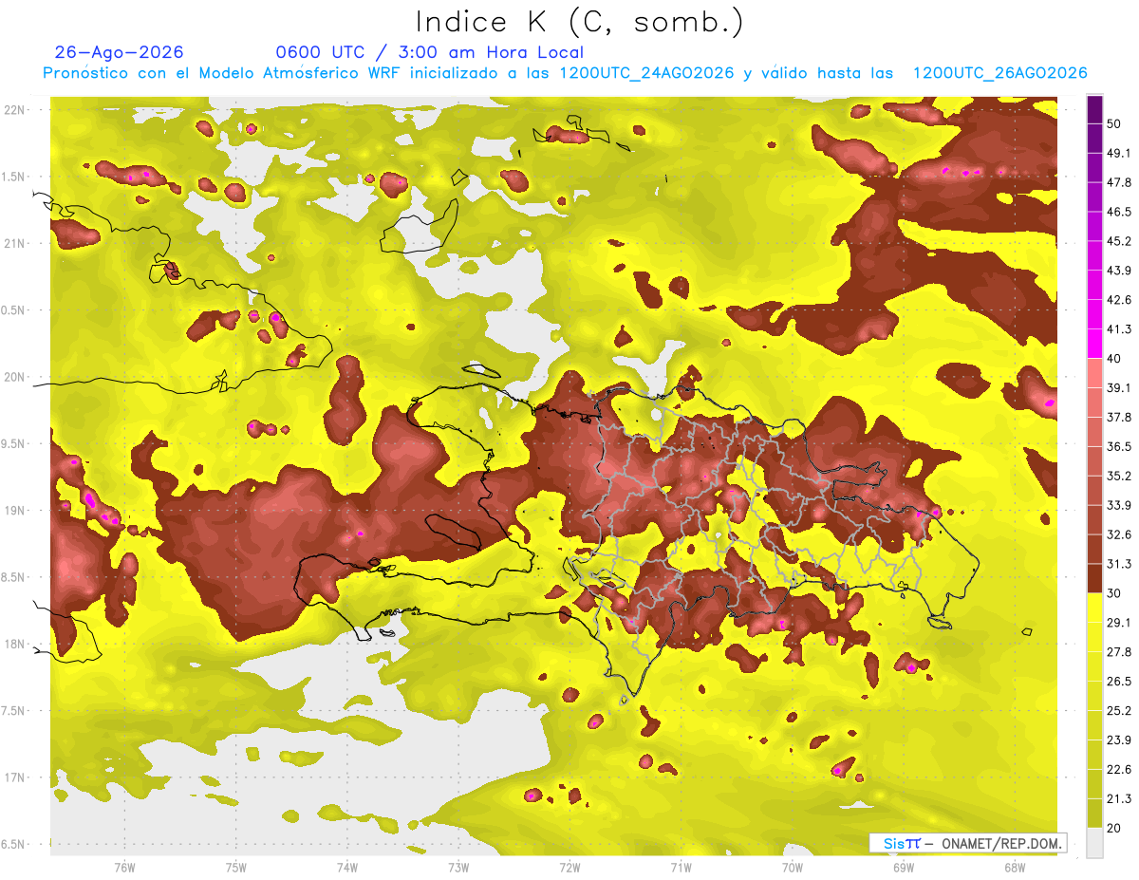1139x880 pixels.
Task: Click the dark purple colorbar swatch above 50
Action: pyautogui.click(x=1094, y=109)
